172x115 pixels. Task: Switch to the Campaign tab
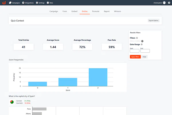point(54,11)
